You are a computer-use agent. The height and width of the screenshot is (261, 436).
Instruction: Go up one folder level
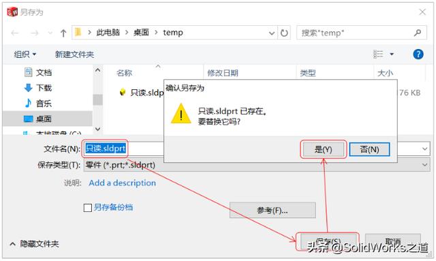63,33
